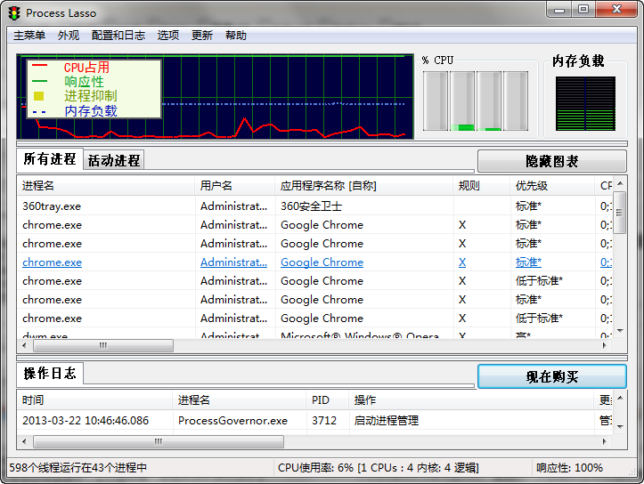This screenshot has height=484, width=644.
Task: Sort by 应用程序名称 [自称] column header
Action: (x=364, y=186)
